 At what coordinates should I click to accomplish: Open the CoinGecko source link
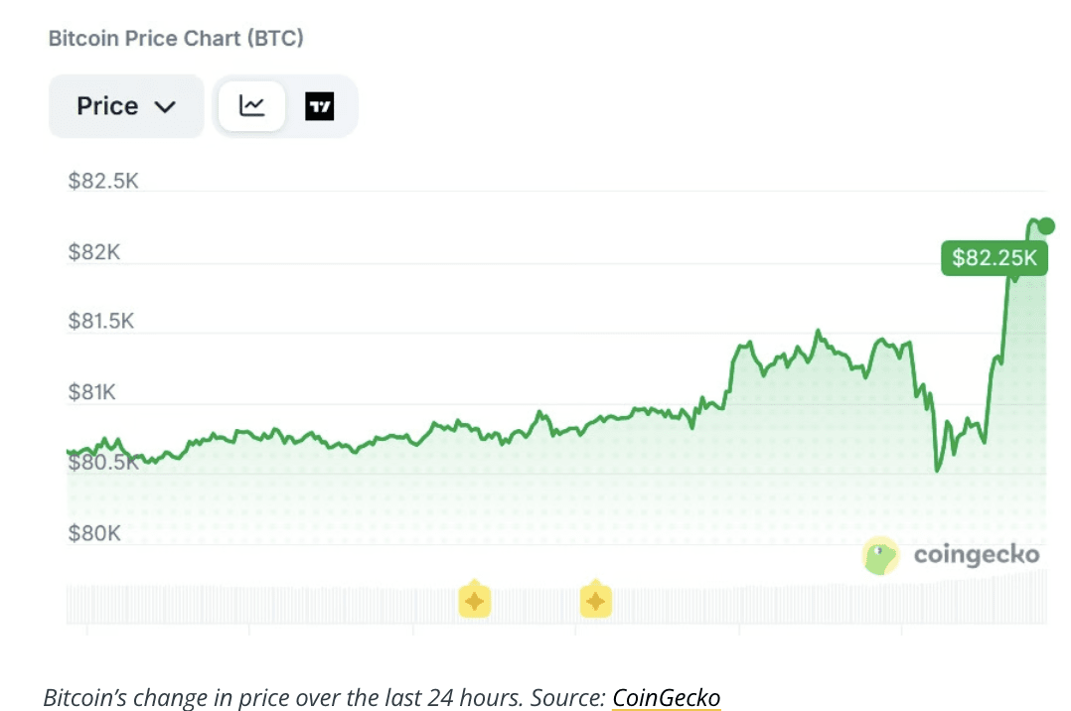click(x=666, y=698)
